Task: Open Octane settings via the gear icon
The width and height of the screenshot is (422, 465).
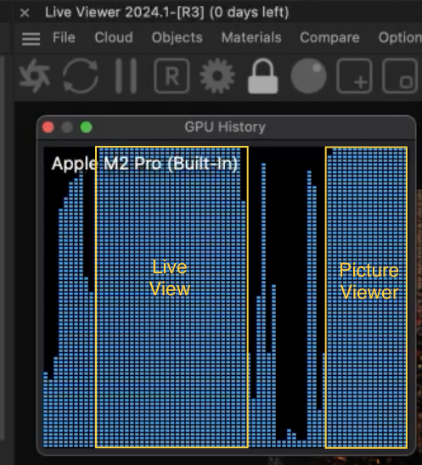Action: 217,76
